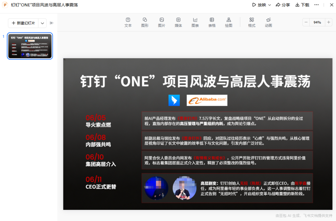Decrease zoom with minus button

pos(306,22)
